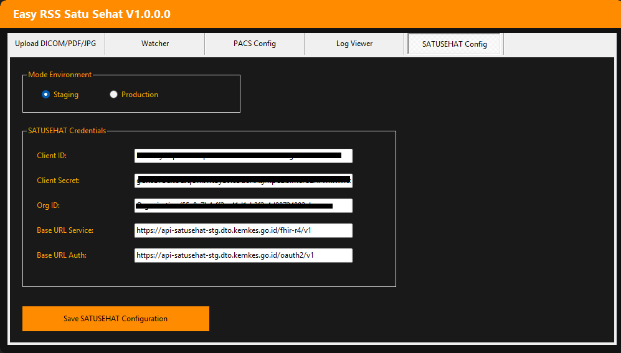621x353 pixels.
Task: Click the 'Easy RSS Satu Sehat V1.0.0.0' title
Action: click(x=92, y=14)
